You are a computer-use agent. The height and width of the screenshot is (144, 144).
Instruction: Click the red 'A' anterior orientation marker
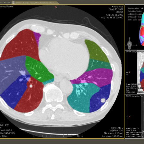click(x=56, y=7)
